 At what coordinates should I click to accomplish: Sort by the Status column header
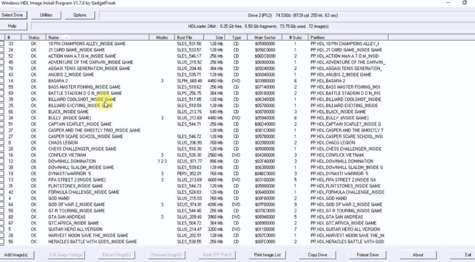pos(34,37)
